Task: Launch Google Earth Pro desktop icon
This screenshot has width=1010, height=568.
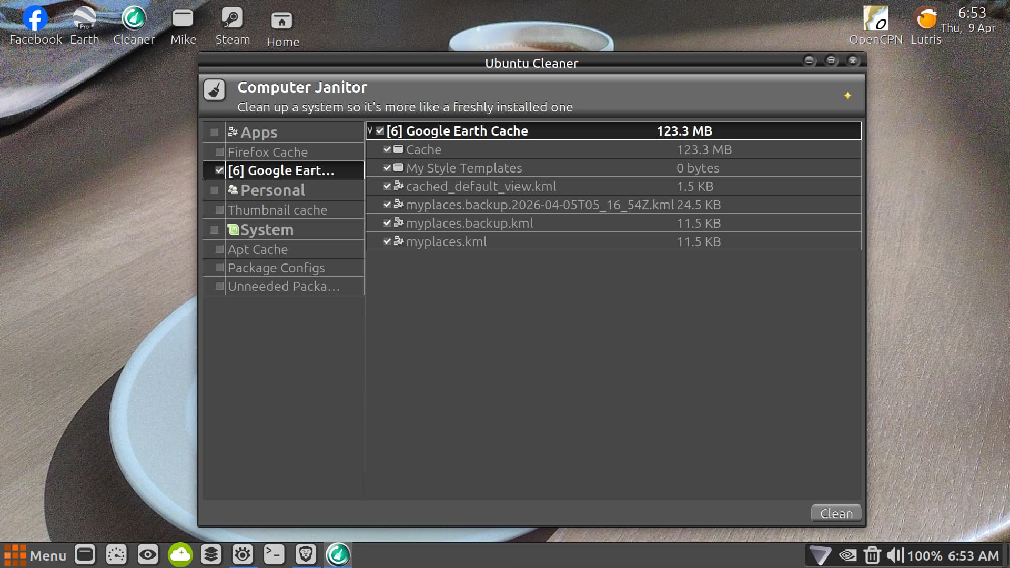Action: 84,19
